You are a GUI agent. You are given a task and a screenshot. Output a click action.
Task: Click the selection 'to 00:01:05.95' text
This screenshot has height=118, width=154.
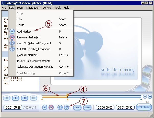click(x=13, y=81)
